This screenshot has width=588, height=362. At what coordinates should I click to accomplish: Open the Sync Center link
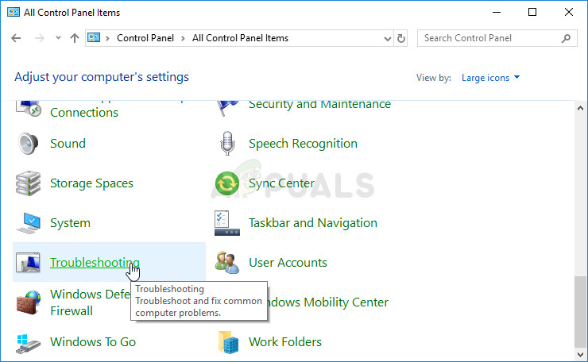click(x=281, y=183)
